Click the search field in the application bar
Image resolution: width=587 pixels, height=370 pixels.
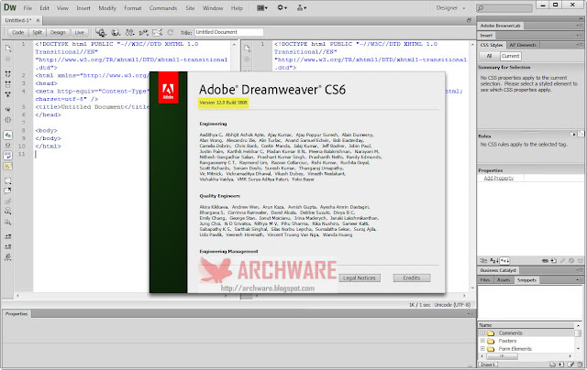pos(504,8)
